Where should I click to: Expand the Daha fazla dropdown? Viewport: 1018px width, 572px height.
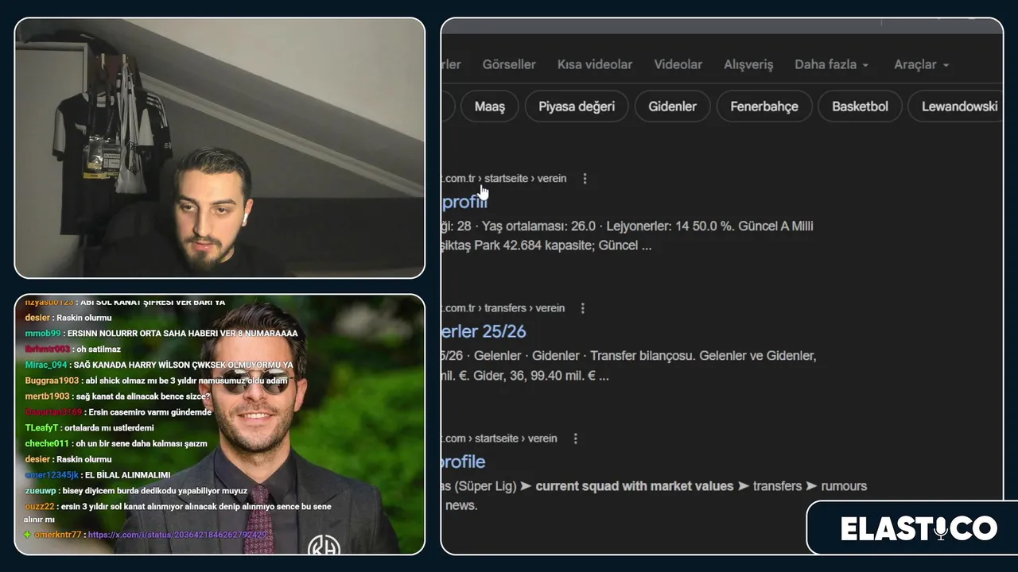[x=831, y=64]
